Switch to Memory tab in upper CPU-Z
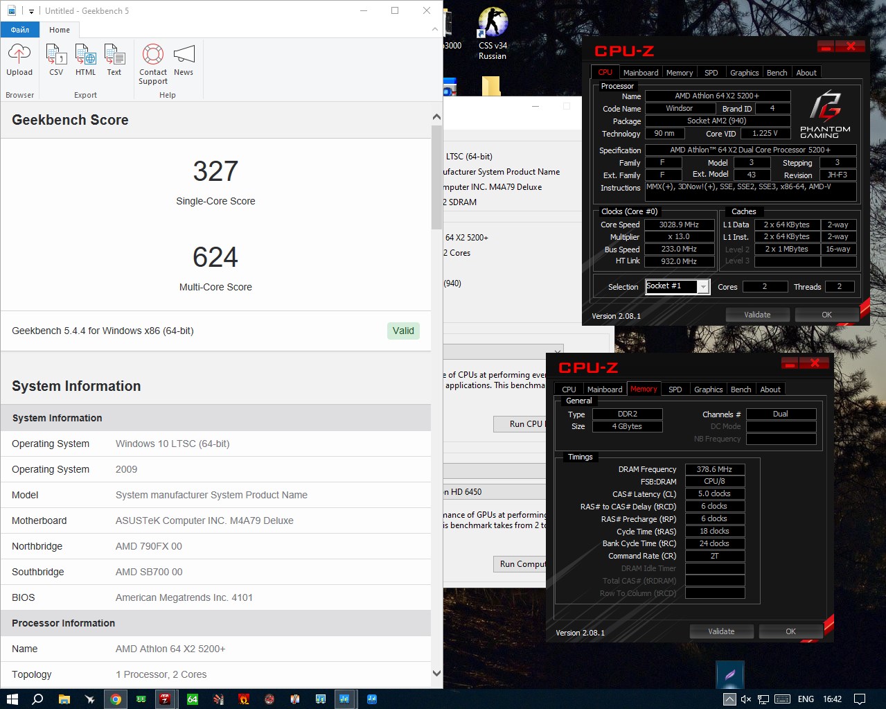 tap(680, 73)
